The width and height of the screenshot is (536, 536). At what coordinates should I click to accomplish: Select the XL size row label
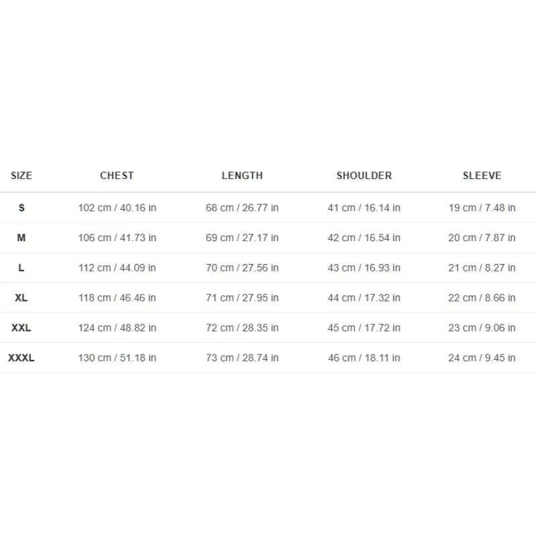click(x=21, y=297)
